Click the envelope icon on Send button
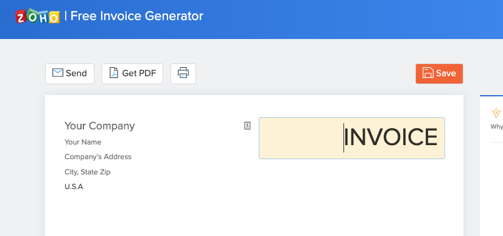Image resolution: width=503 pixels, height=236 pixels. (x=58, y=73)
